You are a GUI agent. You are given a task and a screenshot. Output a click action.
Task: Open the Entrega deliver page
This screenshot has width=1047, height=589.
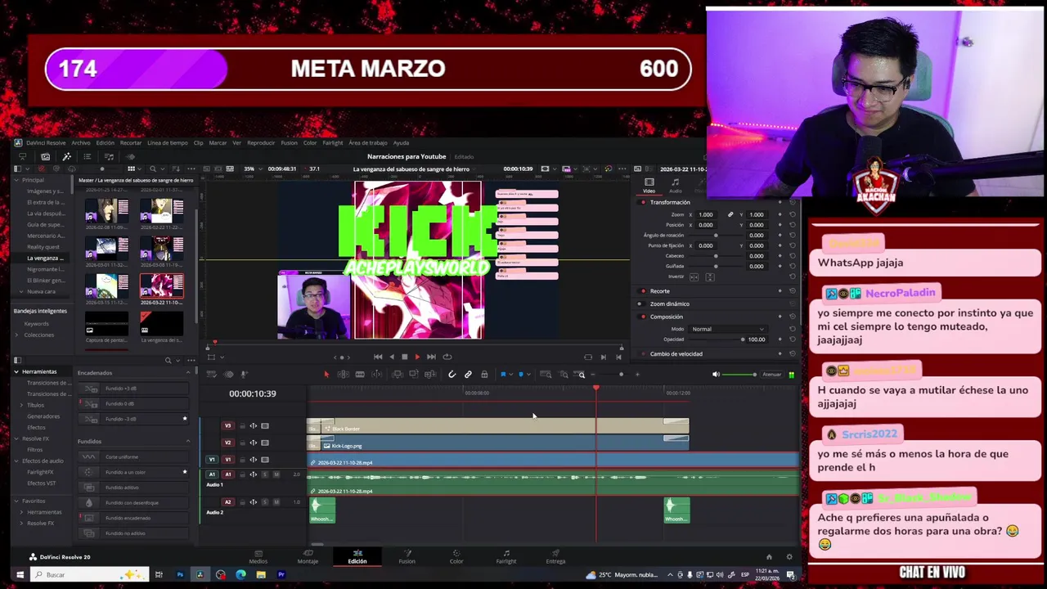click(555, 556)
